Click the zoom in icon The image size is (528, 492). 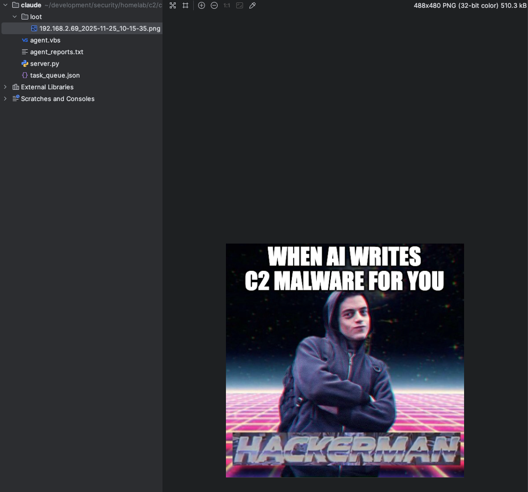click(201, 5)
